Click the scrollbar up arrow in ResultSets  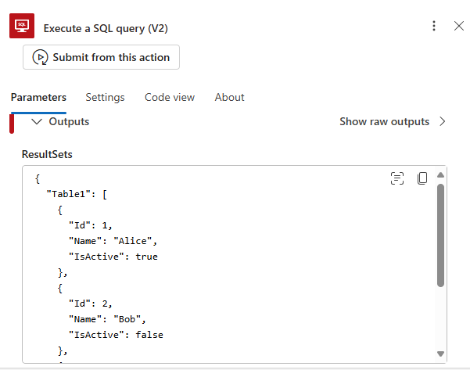click(441, 174)
